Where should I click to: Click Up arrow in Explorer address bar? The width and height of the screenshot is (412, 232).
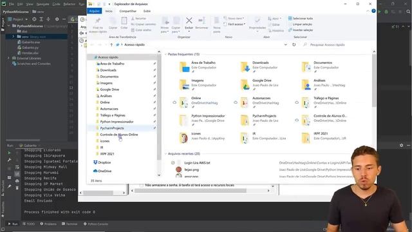click(111, 44)
